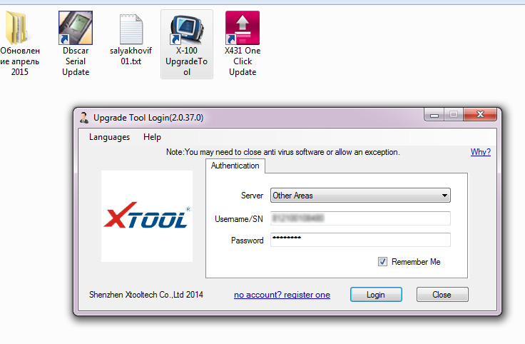
Task: Open the Why? link
Action: click(x=481, y=152)
